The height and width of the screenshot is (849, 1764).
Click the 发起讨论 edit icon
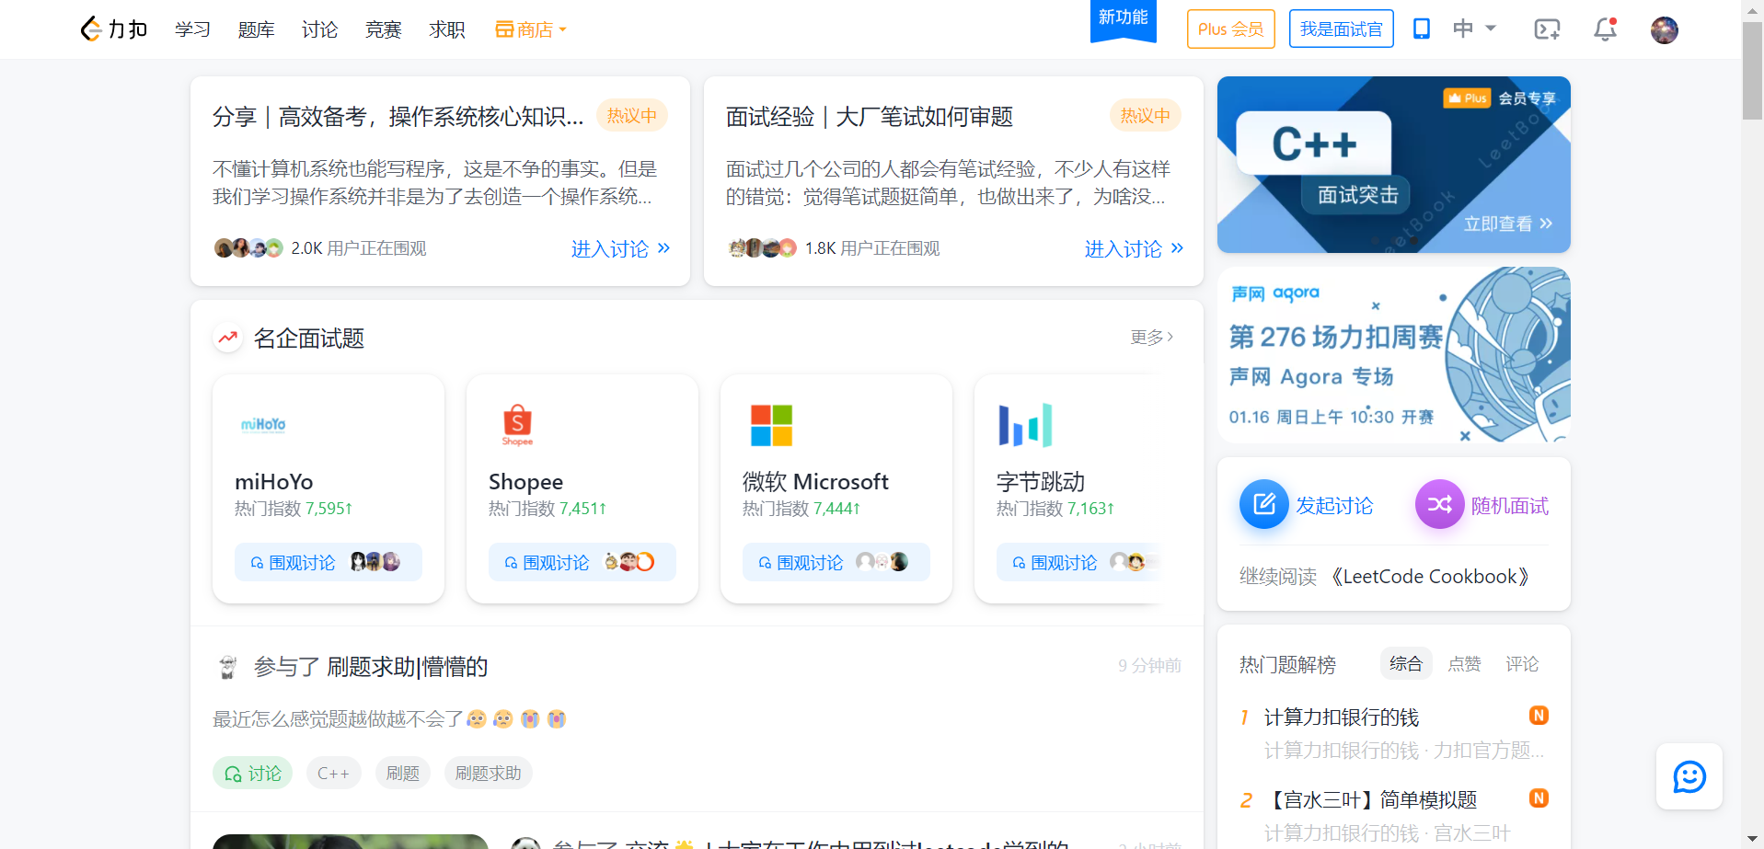(1263, 504)
